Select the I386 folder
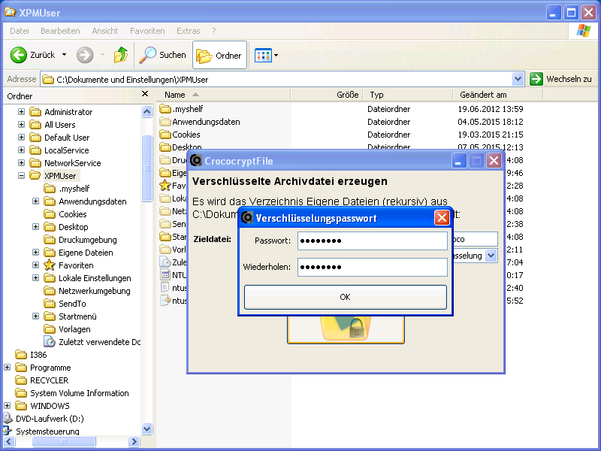The width and height of the screenshot is (601, 451). point(31,355)
